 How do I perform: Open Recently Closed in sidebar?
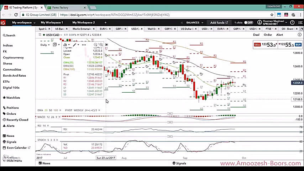pyautogui.click(x=16, y=120)
